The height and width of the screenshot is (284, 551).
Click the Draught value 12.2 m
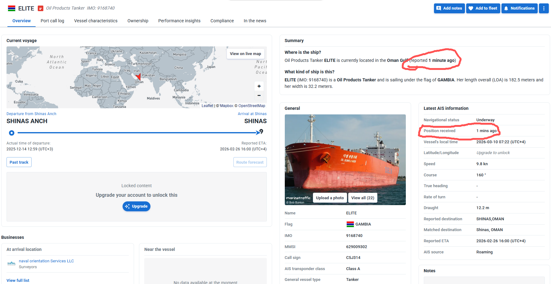[483, 208]
